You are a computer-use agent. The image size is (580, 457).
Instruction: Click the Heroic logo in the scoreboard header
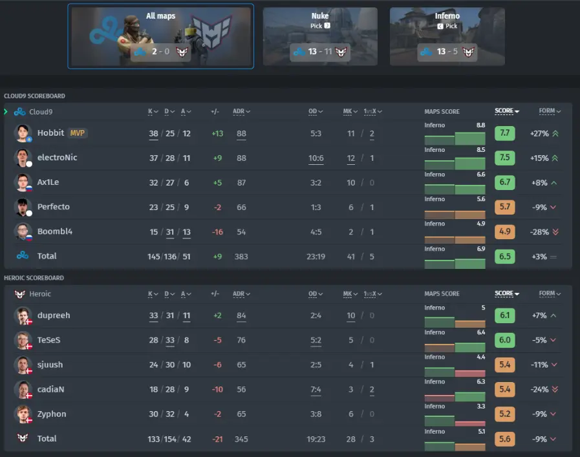19,294
